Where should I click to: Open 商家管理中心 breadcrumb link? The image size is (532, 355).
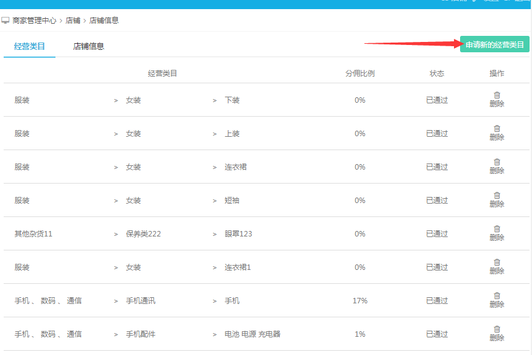tap(34, 21)
